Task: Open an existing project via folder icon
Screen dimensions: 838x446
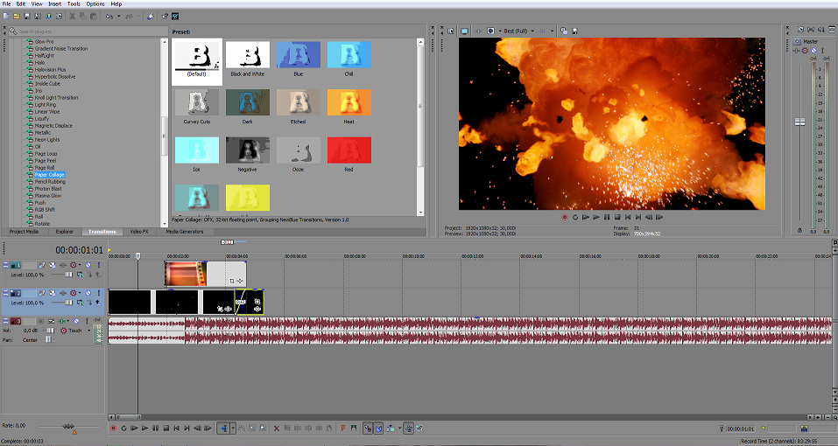Action: pos(16,16)
